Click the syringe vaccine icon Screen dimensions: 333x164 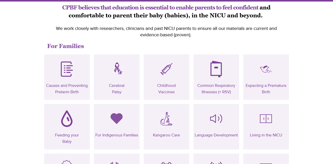(166, 69)
